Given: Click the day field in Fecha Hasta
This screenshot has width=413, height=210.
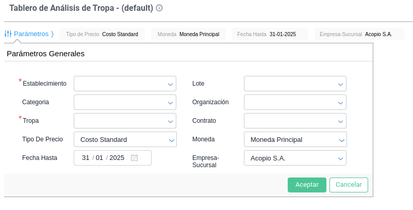Looking at the screenshot, I should (x=86, y=158).
